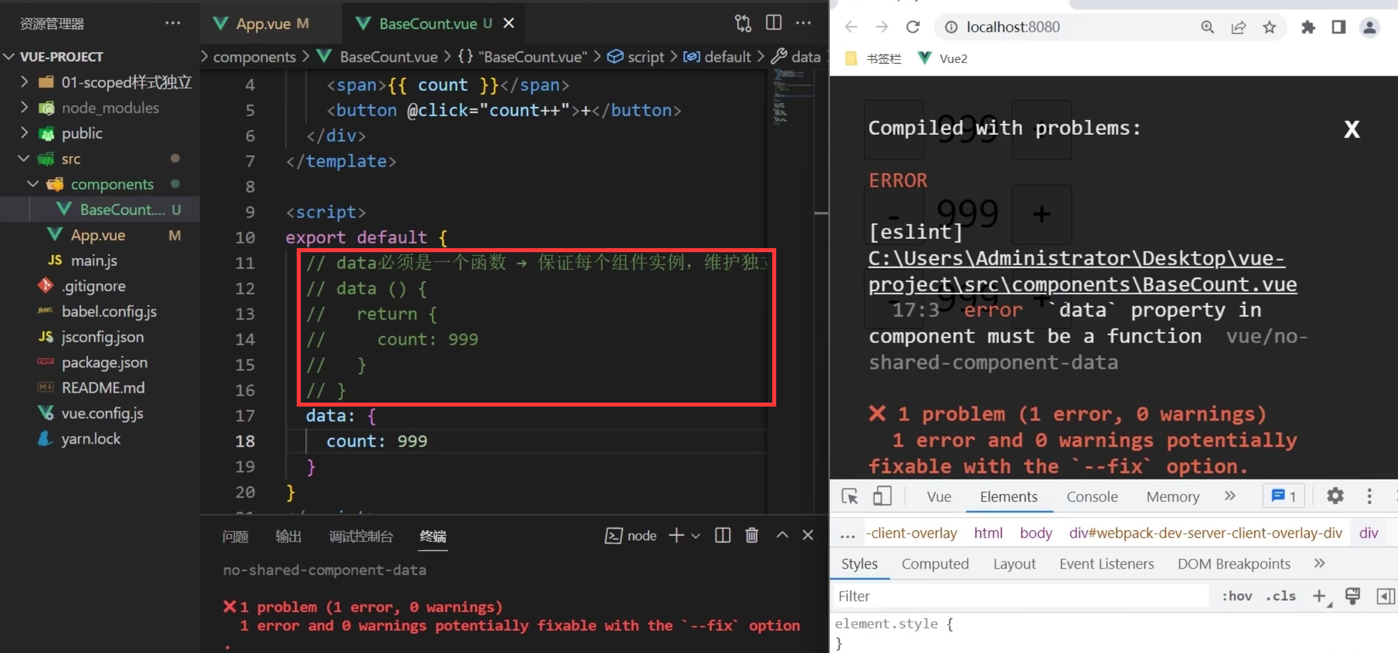Open DevTools Console tab
Viewport: 1398px width, 653px height.
click(x=1092, y=497)
